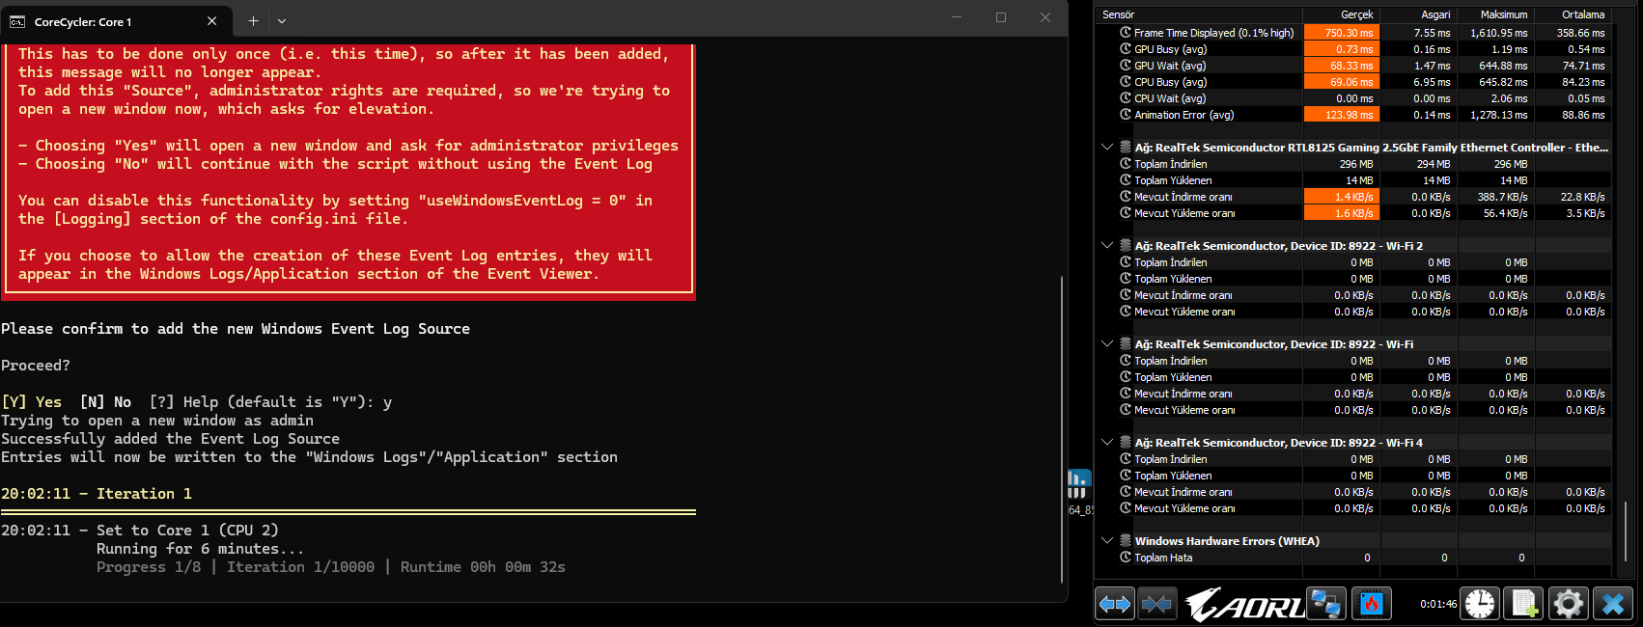
Task: Select the Frame Time Displayed (0.1% high) row
Action: (x=1354, y=33)
